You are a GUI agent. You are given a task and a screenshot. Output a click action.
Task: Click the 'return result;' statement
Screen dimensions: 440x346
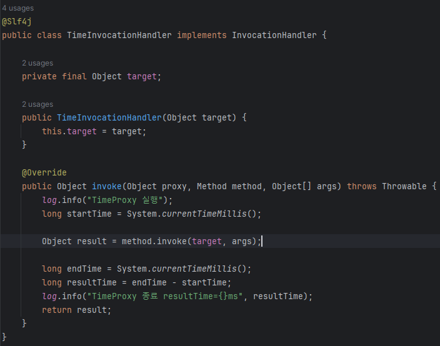point(77,310)
